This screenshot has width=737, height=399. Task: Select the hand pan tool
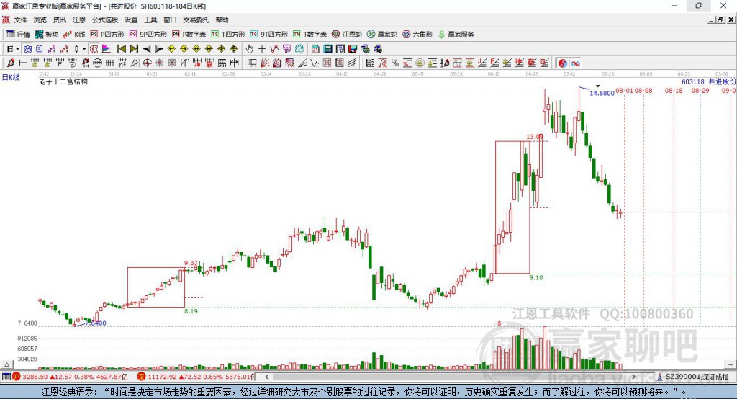pos(250,49)
